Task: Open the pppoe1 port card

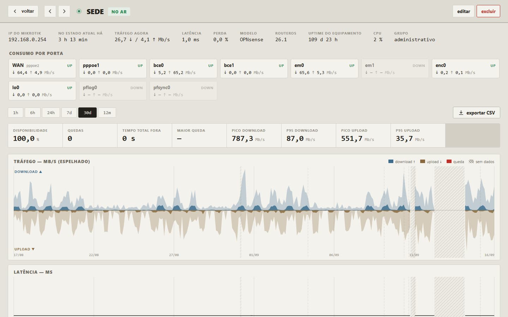Action: 113,68
